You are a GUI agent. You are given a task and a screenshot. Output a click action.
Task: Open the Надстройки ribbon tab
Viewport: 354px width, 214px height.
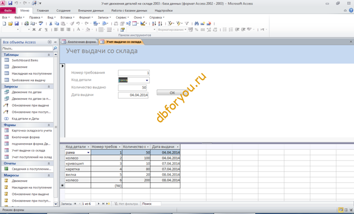(164, 10)
